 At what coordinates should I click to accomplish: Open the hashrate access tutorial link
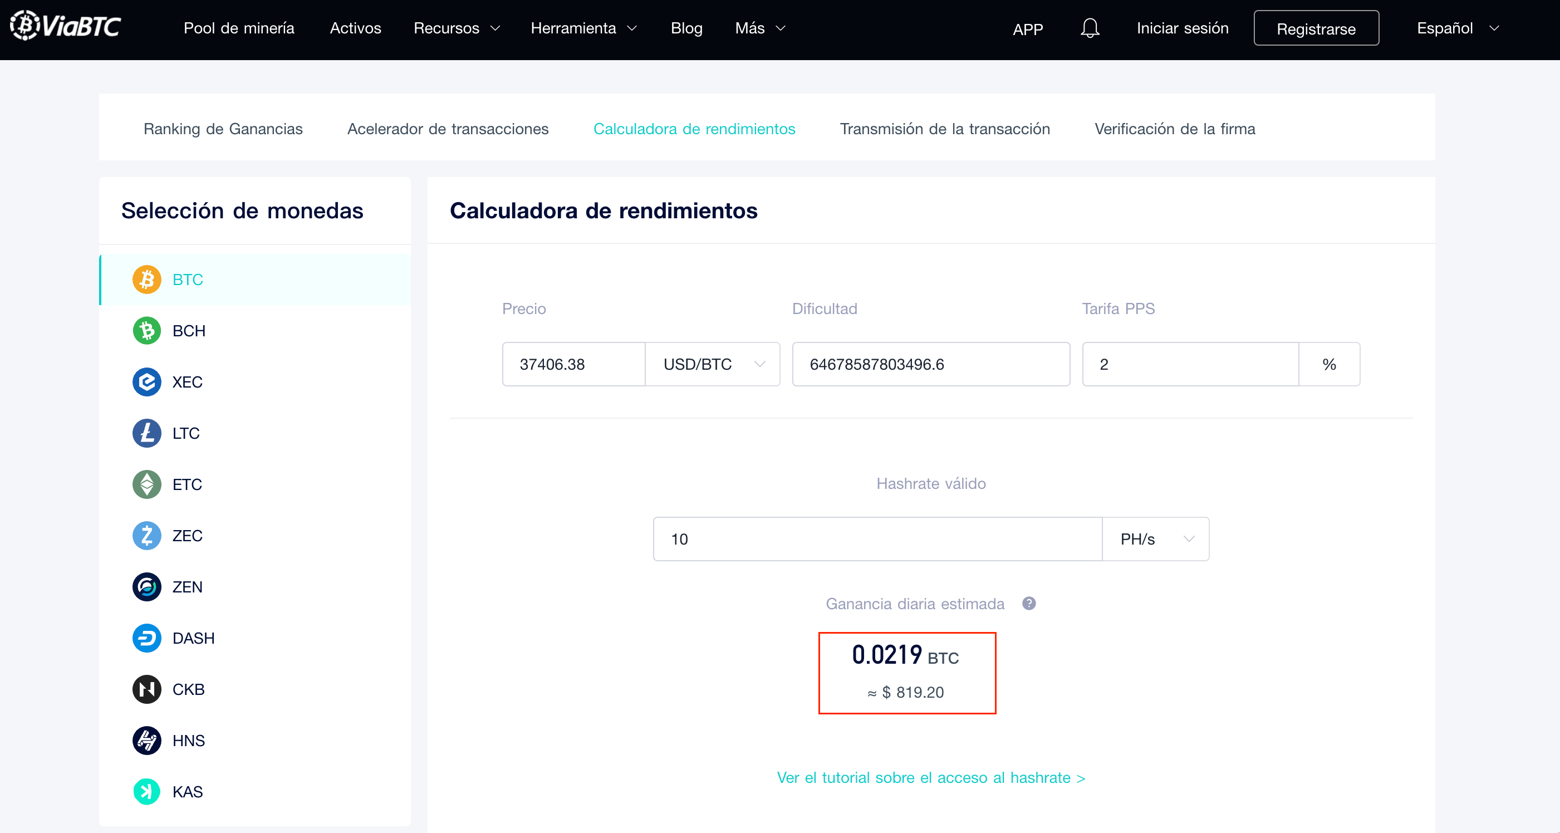point(931,777)
